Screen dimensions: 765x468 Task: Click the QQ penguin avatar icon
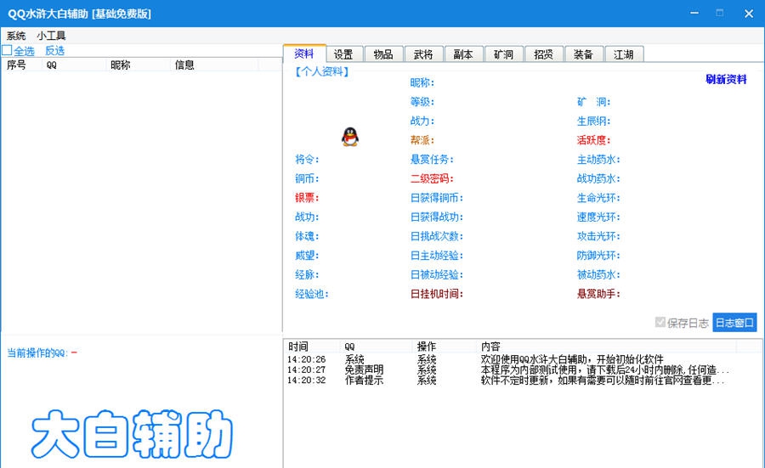[350, 137]
